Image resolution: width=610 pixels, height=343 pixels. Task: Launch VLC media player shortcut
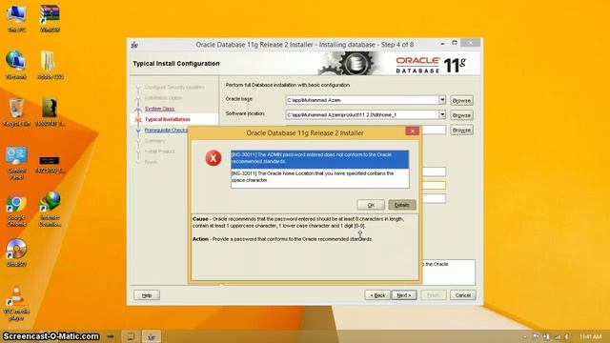(16, 304)
